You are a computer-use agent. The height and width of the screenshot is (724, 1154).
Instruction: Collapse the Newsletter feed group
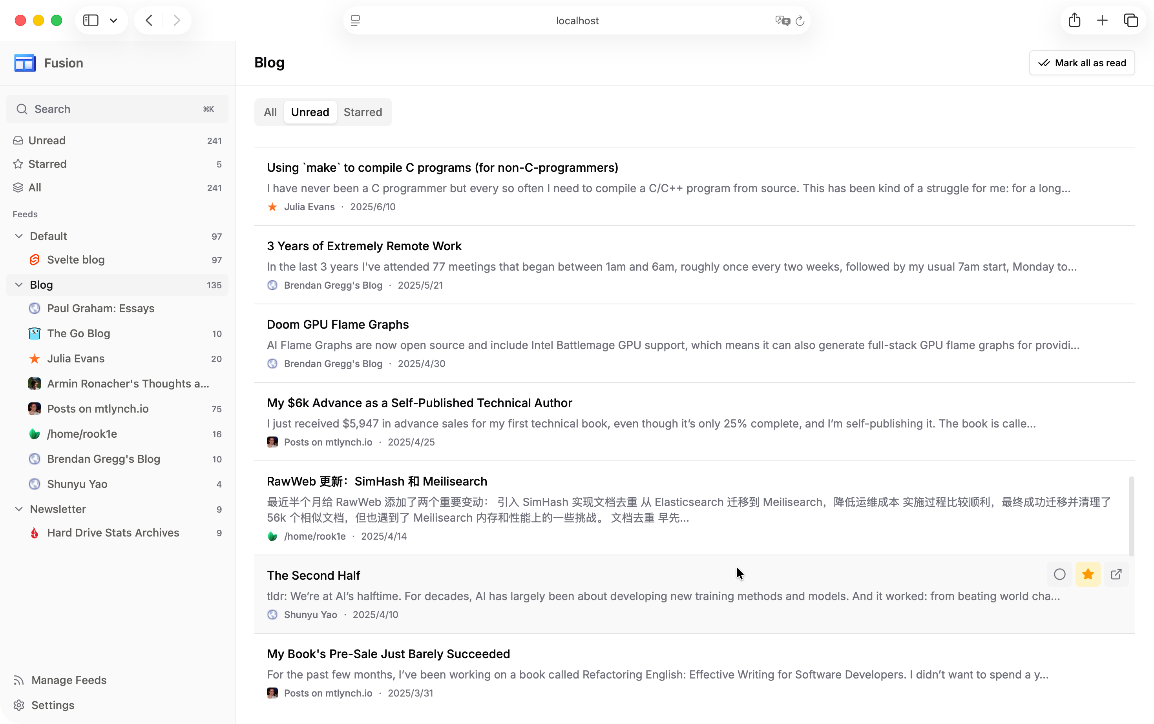click(x=19, y=509)
